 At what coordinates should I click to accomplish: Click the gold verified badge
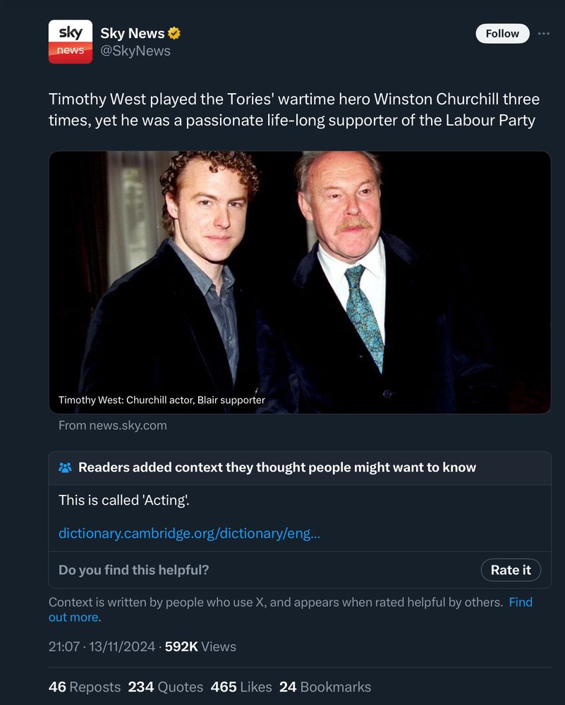(174, 33)
